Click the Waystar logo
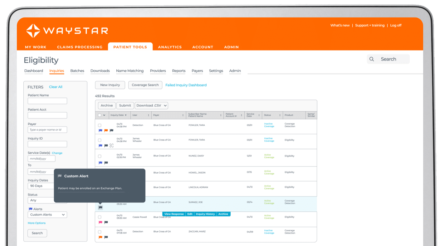440x246 pixels. pyautogui.click(x=66, y=31)
